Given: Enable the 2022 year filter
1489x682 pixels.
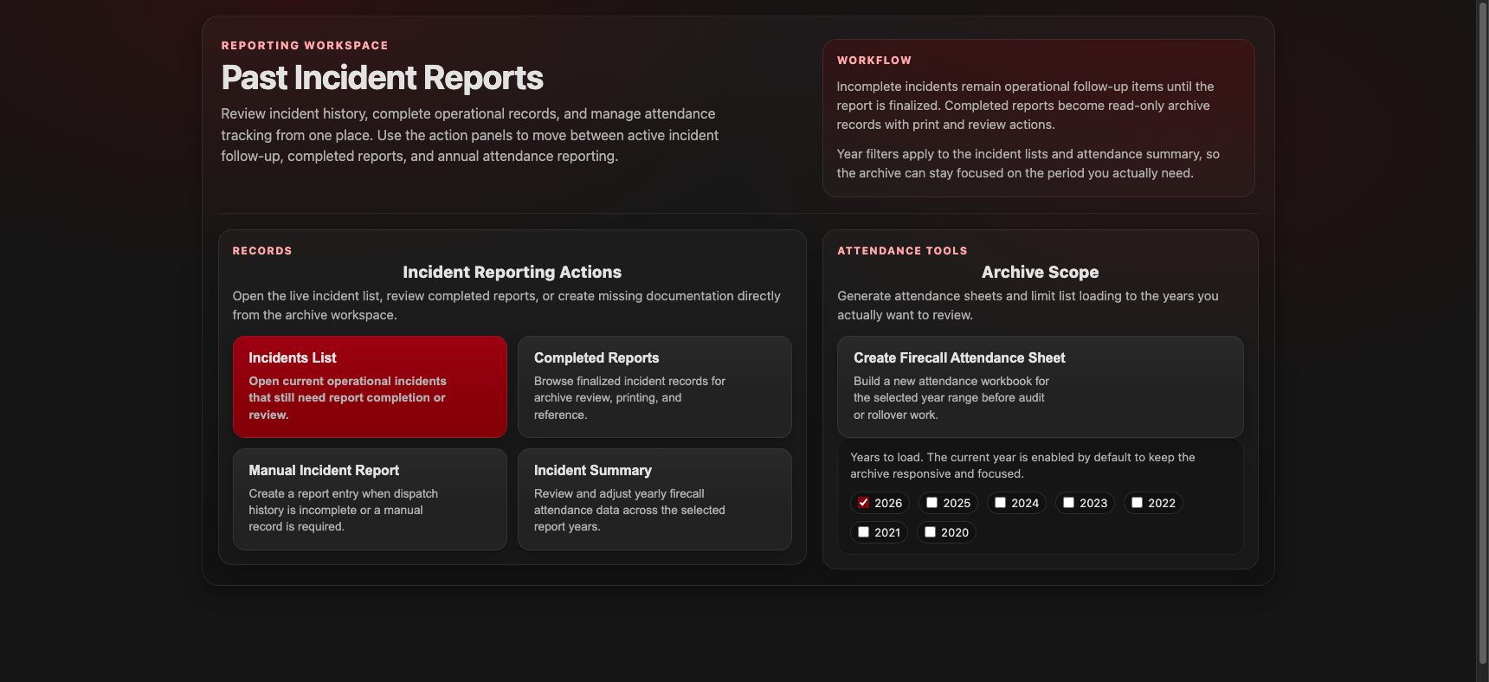Looking at the screenshot, I should (1137, 503).
